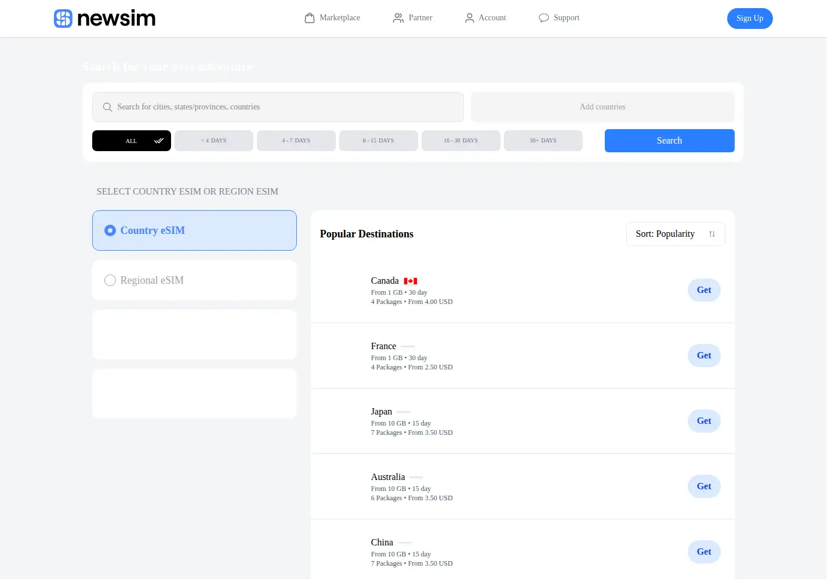Focus the cities and countries search field

point(278,107)
